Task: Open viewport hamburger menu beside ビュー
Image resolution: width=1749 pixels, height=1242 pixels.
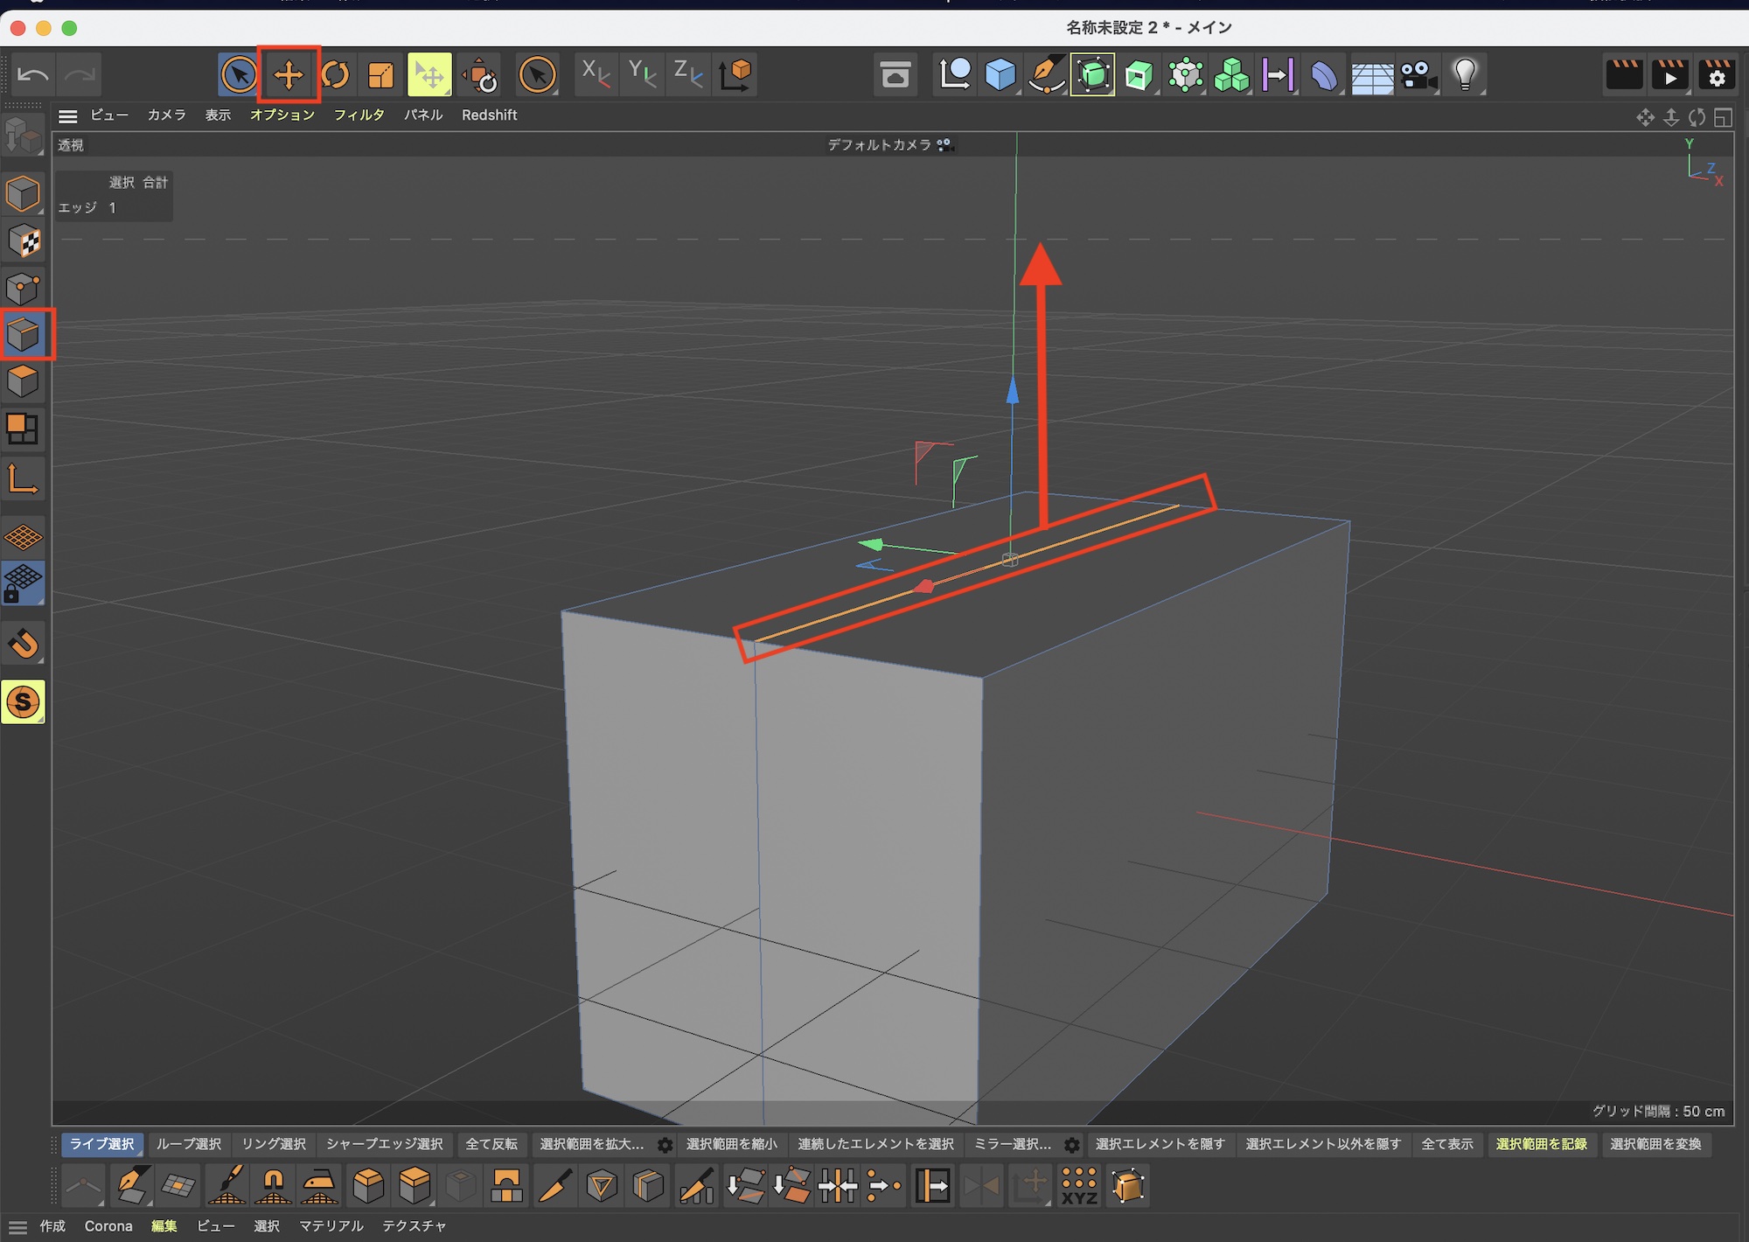Action: [x=67, y=115]
